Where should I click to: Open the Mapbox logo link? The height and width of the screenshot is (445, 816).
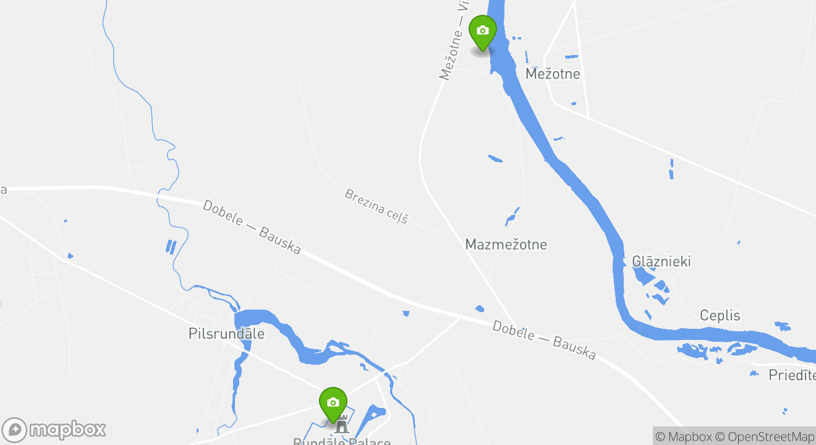pyautogui.click(x=54, y=430)
